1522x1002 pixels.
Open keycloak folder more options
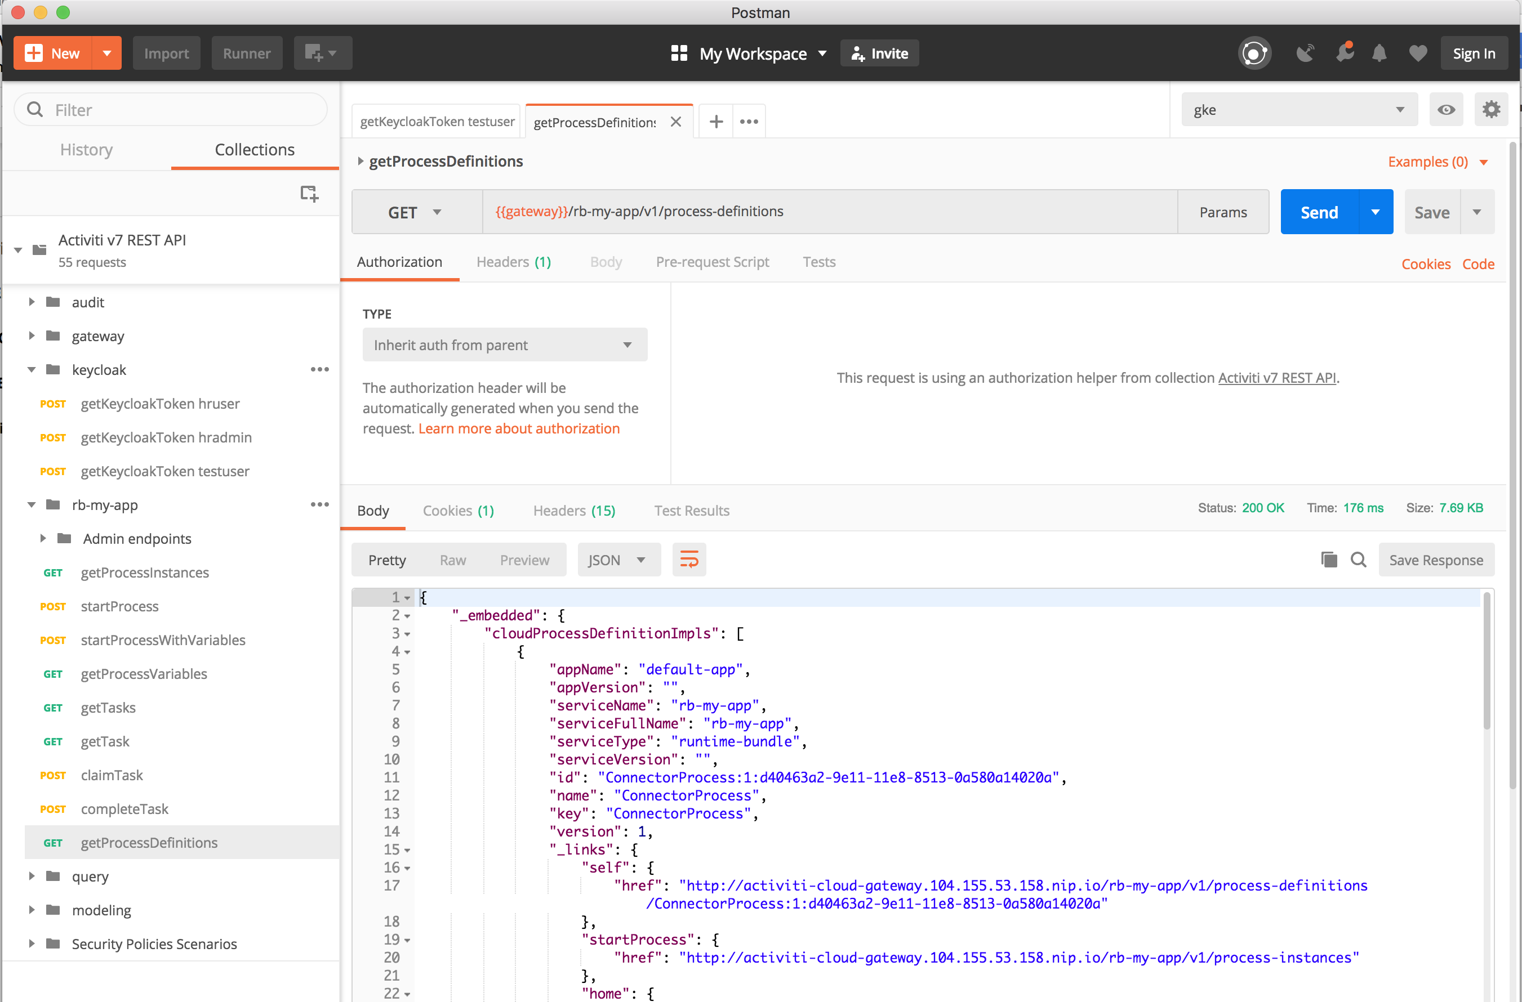pyautogui.click(x=320, y=369)
